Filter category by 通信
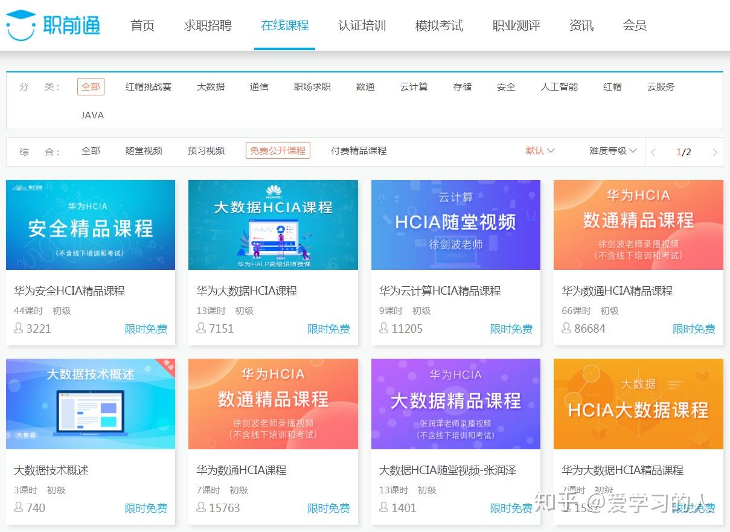 click(x=259, y=87)
